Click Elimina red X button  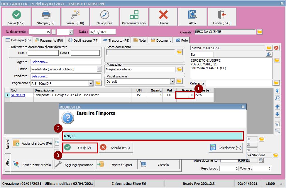[163, 17]
